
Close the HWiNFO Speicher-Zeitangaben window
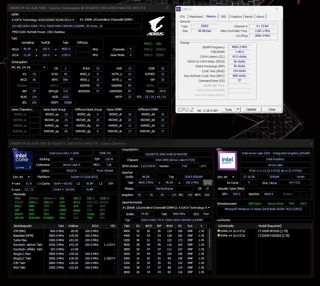click(x=167, y=8)
